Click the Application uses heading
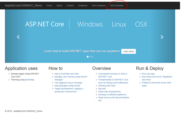This screenshot has width=181, height=116. point(21,68)
